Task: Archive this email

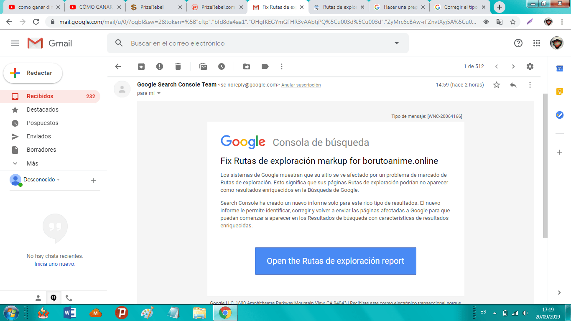Action: pyautogui.click(x=141, y=66)
